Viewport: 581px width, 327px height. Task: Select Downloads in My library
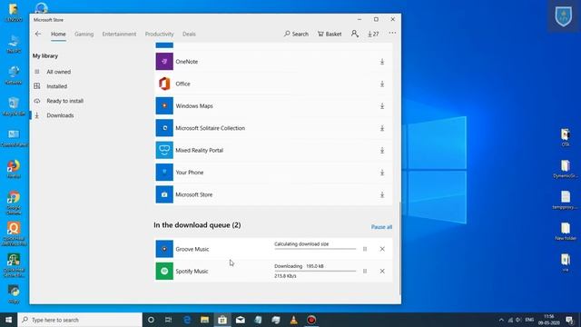tap(60, 115)
